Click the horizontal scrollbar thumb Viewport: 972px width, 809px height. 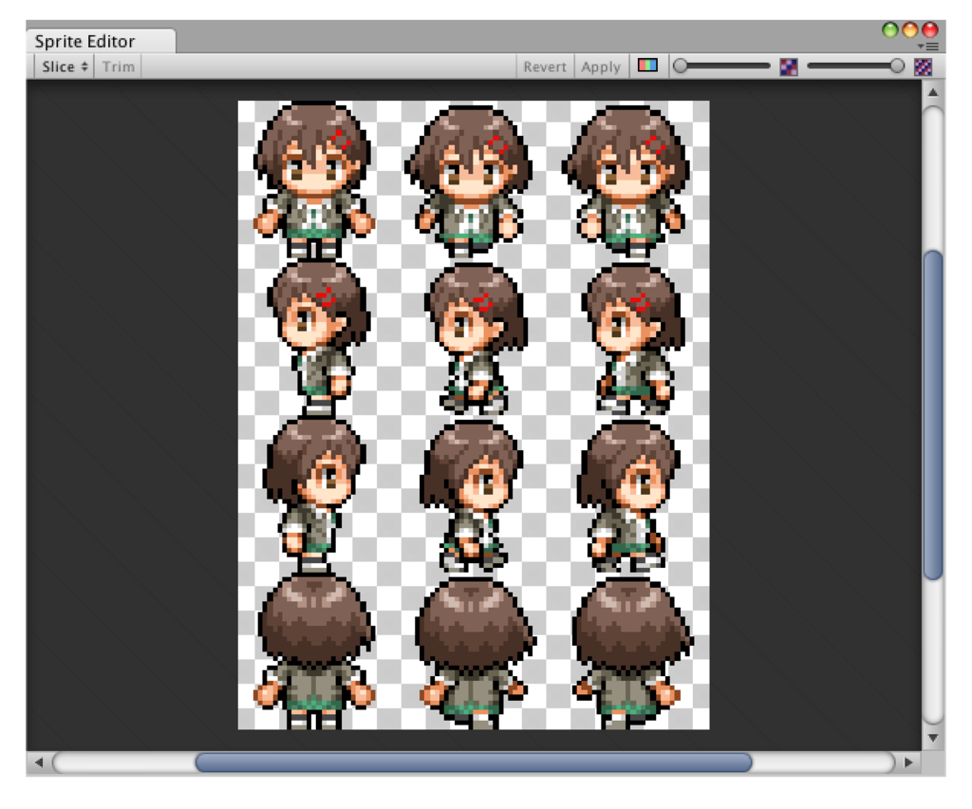click(474, 762)
